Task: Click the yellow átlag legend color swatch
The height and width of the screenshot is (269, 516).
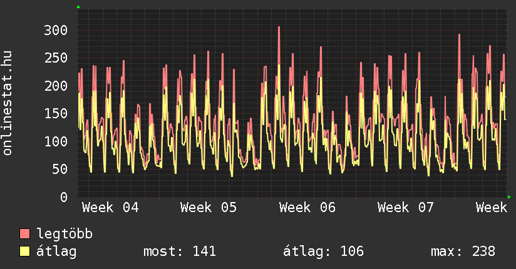Action: coord(25,251)
